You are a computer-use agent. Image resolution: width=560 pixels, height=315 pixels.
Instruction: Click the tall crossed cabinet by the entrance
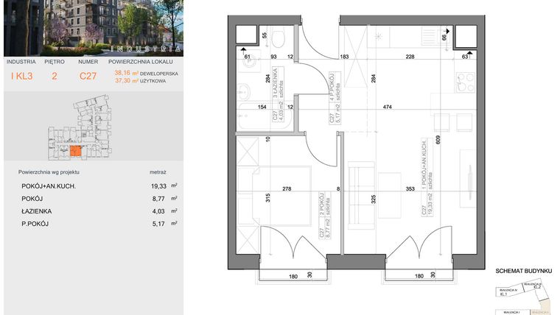pos(355,57)
